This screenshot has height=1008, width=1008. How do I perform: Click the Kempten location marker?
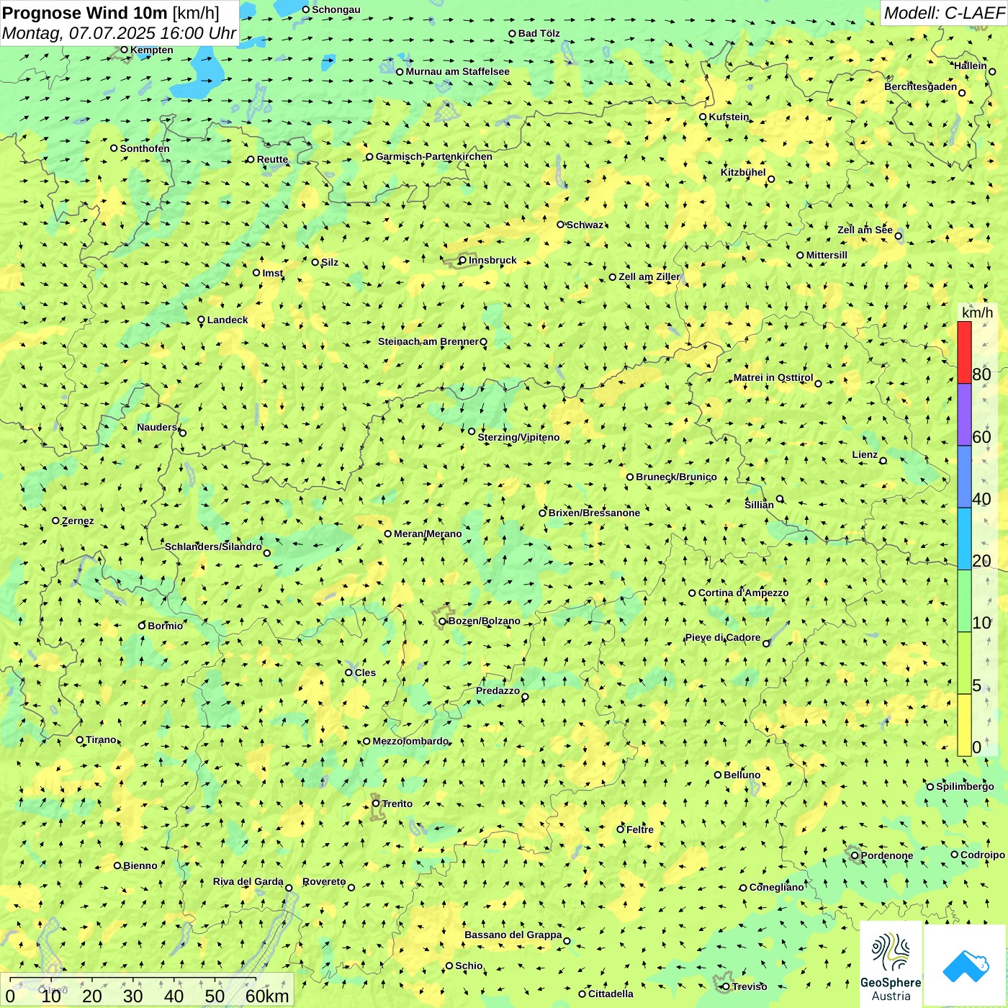pos(125,50)
